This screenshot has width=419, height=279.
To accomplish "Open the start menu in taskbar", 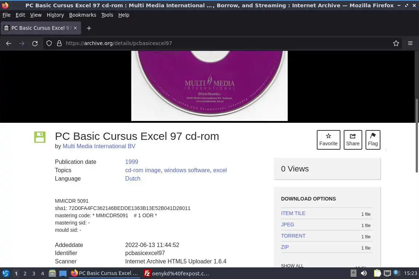I will tap(6, 274).
